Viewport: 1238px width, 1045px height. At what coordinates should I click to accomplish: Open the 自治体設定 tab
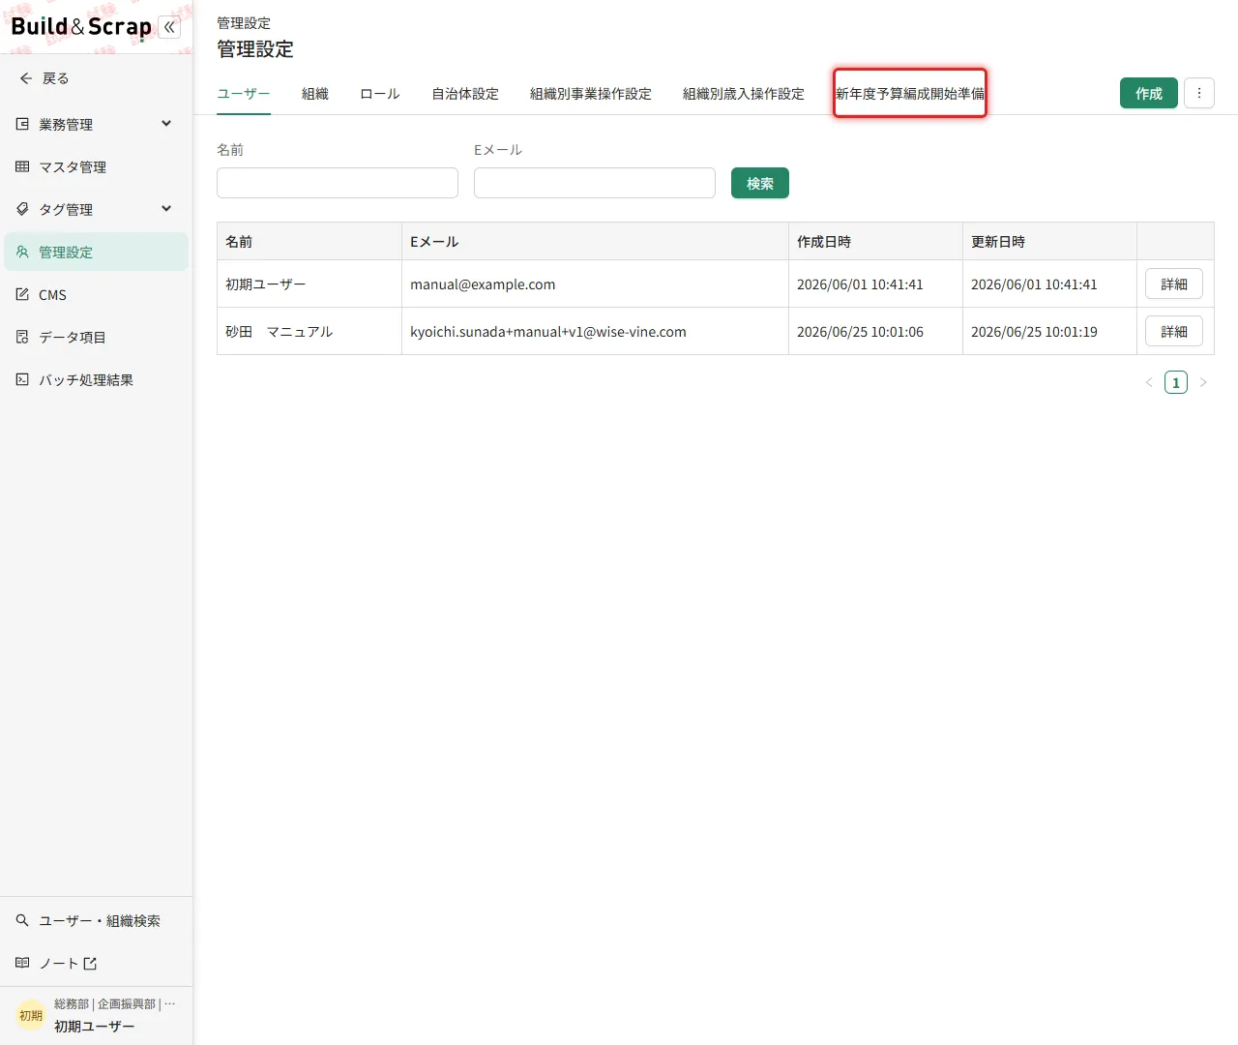[x=465, y=94]
